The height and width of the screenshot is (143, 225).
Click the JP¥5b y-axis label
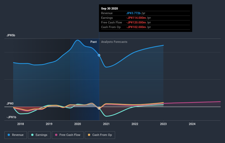[11, 35]
